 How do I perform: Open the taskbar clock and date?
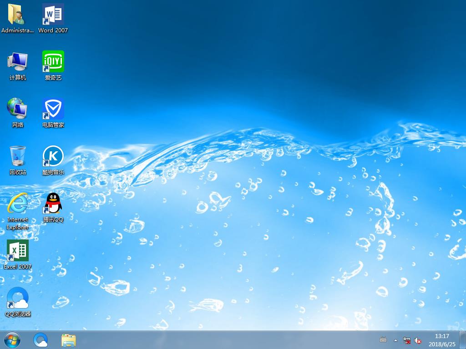coord(441,340)
